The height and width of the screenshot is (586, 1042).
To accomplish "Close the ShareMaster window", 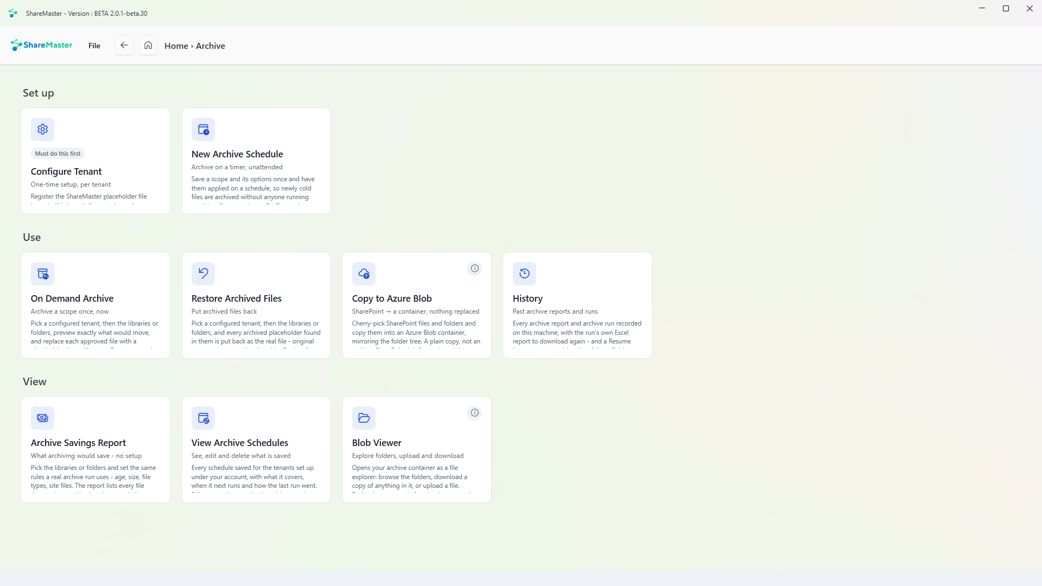I will point(1030,9).
